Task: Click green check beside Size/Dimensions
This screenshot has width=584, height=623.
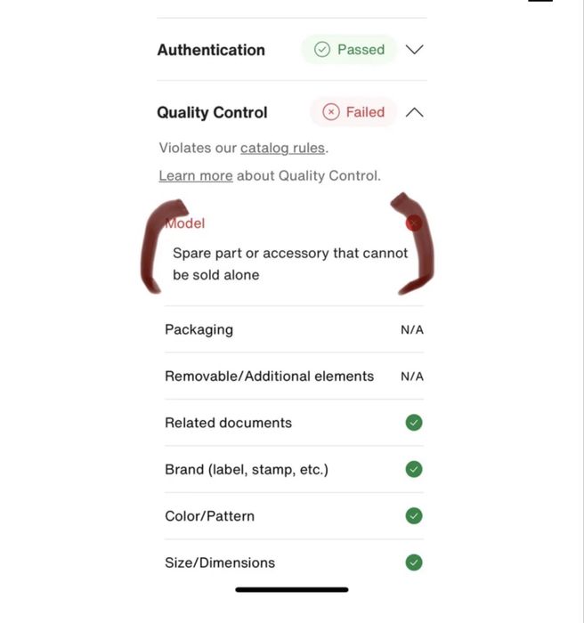Action: [413, 562]
